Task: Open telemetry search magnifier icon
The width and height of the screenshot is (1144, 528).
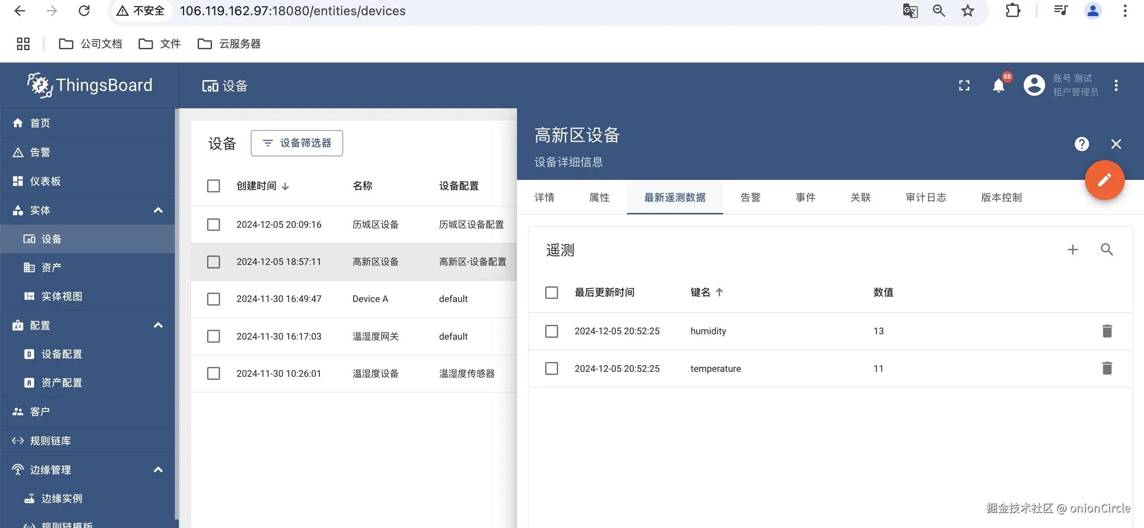Action: (x=1106, y=250)
